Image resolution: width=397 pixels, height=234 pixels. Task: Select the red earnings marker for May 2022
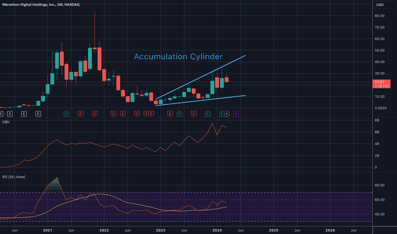click(x=123, y=114)
